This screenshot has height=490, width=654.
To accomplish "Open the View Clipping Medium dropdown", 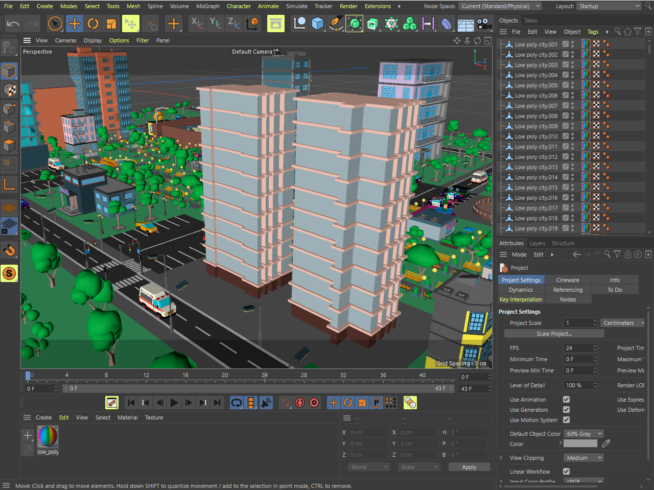I will point(583,458).
